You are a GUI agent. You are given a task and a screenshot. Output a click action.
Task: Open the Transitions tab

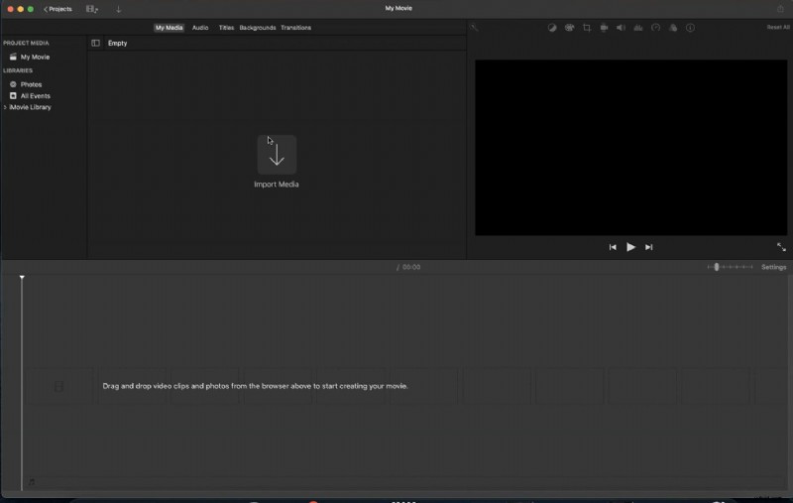point(295,28)
